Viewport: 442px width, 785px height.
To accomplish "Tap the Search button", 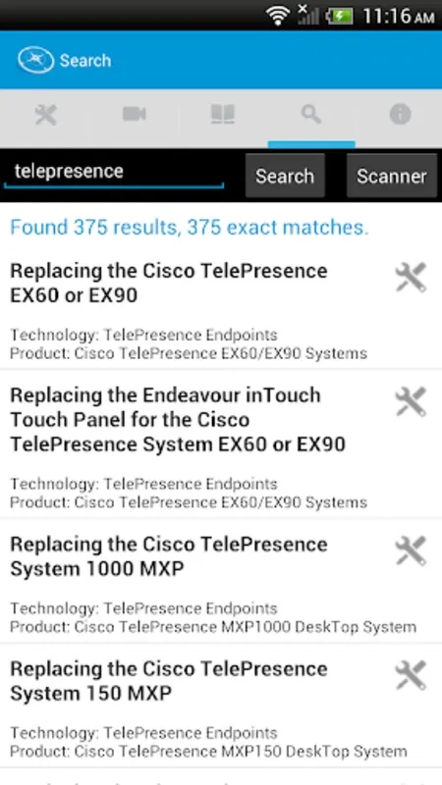I will 285,176.
